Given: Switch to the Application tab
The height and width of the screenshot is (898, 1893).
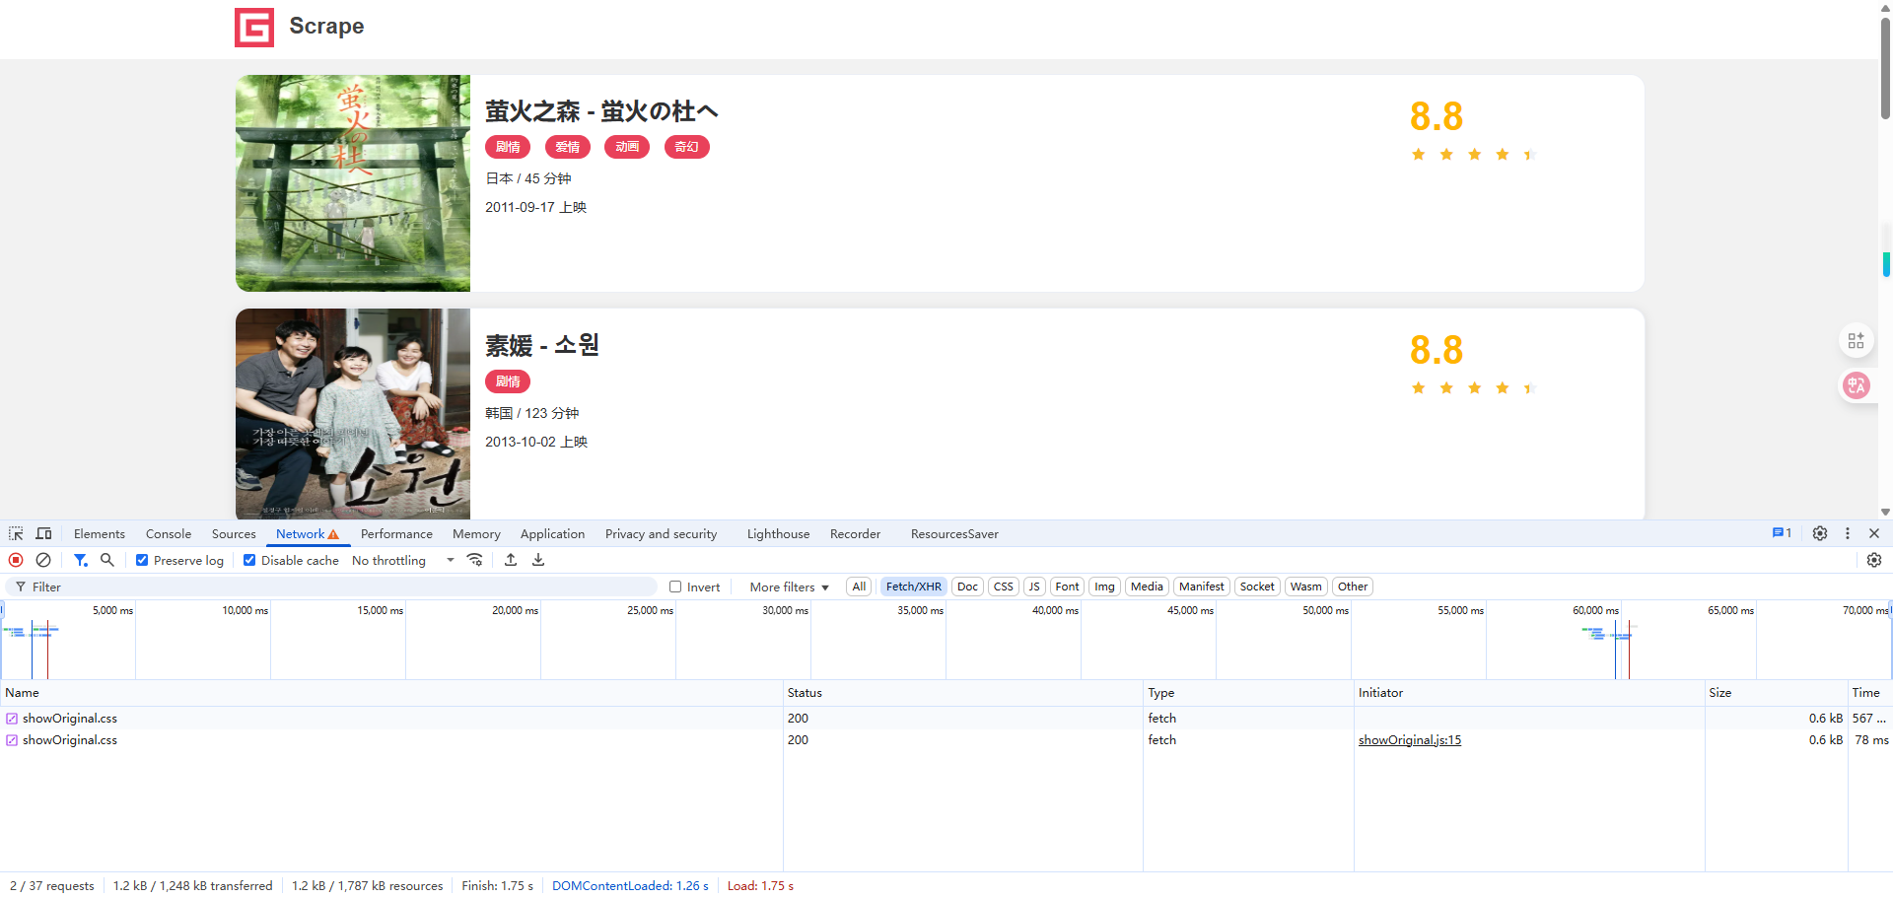Looking at the screenshot, I should pyautogui.click(x=552, y=533).
